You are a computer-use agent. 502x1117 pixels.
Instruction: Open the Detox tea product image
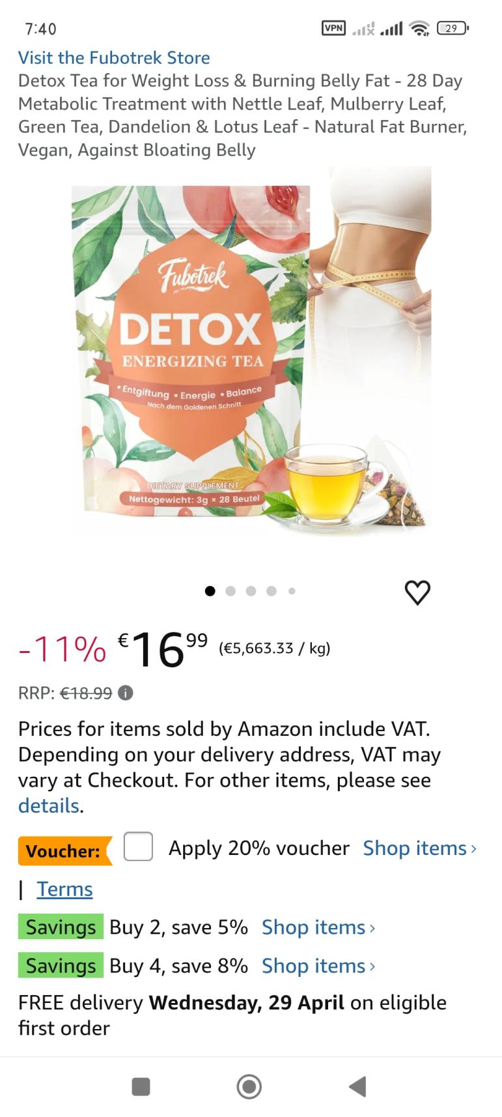251,352
